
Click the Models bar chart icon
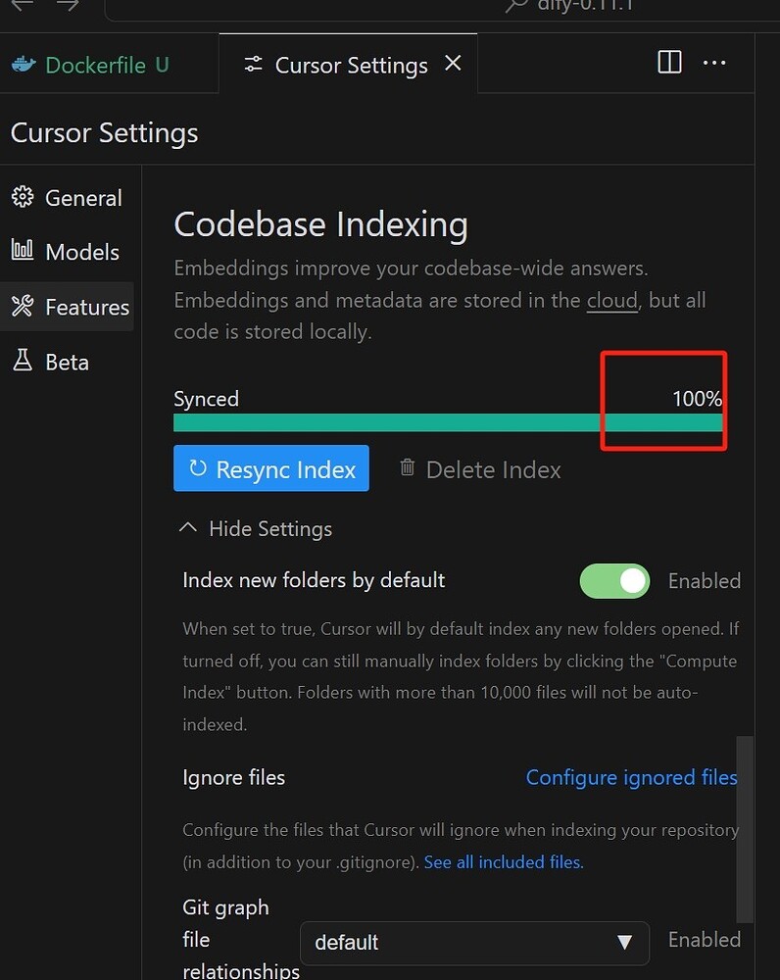(23, 251)
